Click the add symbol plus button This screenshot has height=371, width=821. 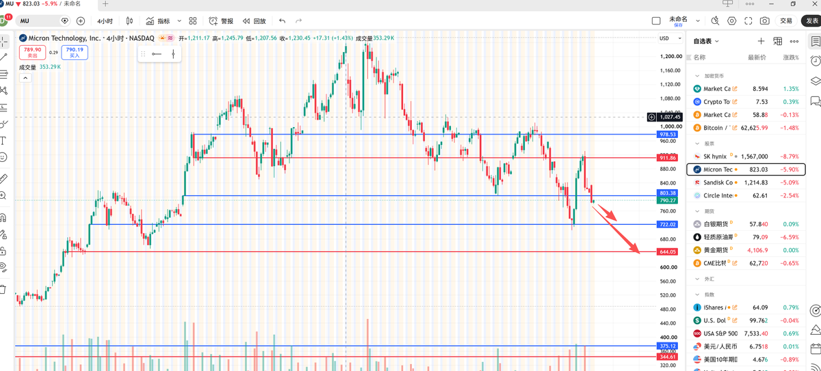coord(81,21)
